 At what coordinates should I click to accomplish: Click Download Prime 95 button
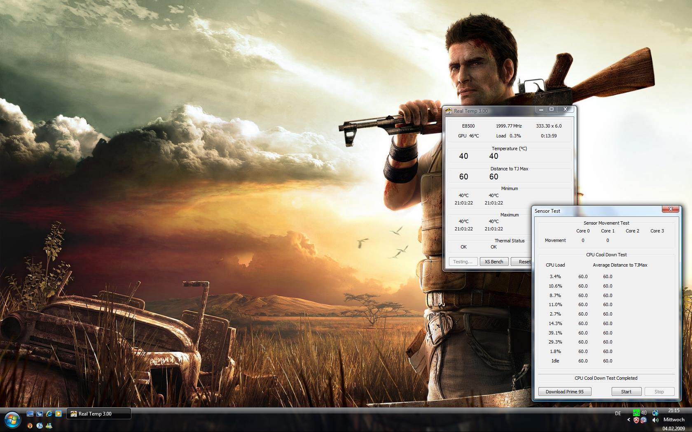pyautogui.click(x=565, y=392)
